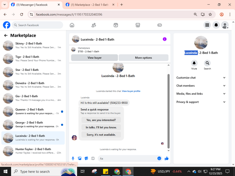
Task: Open the Hunter Faylee 2-Bed 1-Bath conversation
Action: pos(33,151)
